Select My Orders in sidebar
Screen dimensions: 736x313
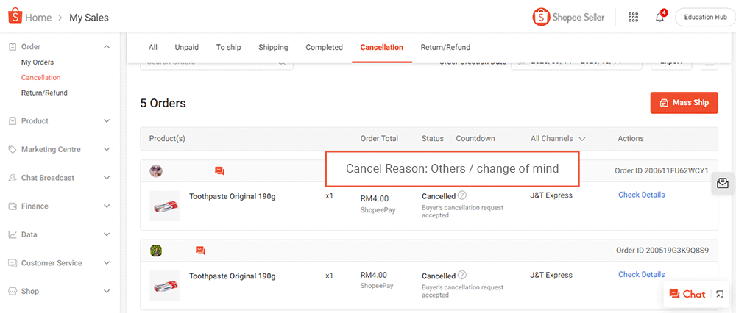tap(38, 62)
